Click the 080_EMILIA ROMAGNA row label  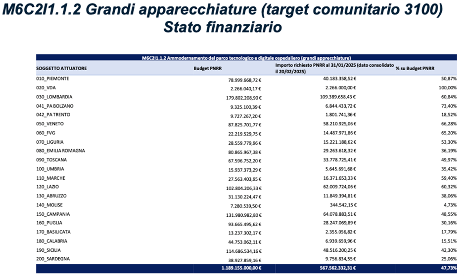pos(60,151)
